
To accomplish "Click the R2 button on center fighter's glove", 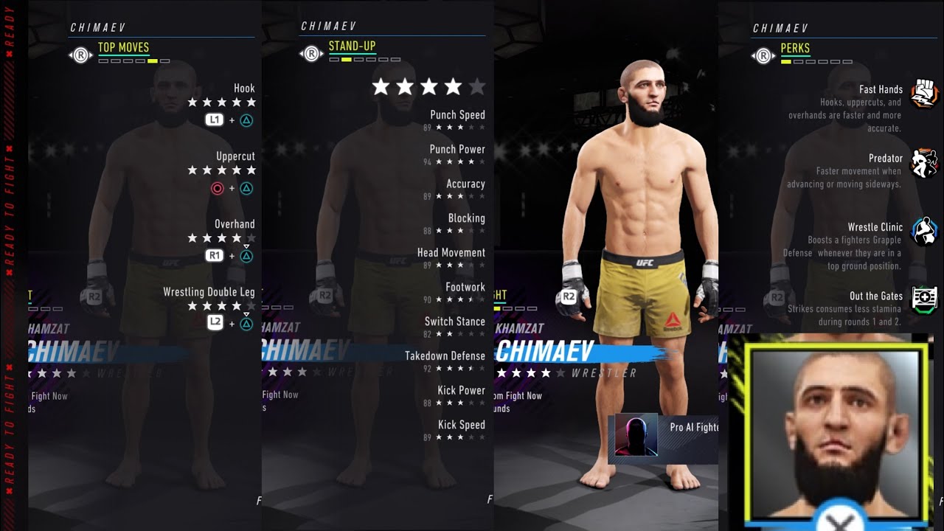I will 568,297.
